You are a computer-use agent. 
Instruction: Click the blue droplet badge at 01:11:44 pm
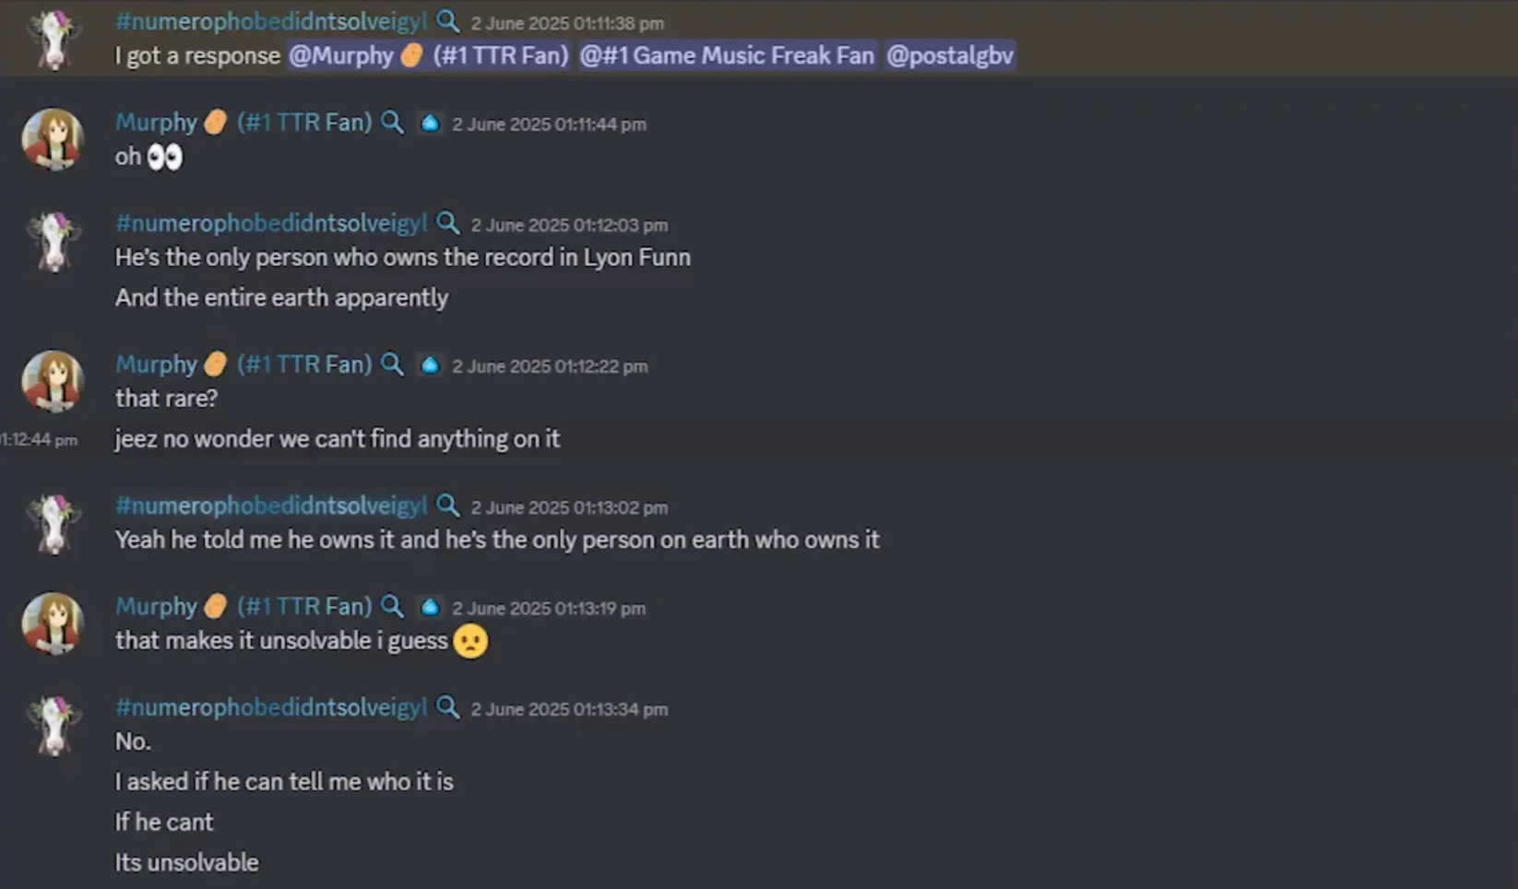430,123
